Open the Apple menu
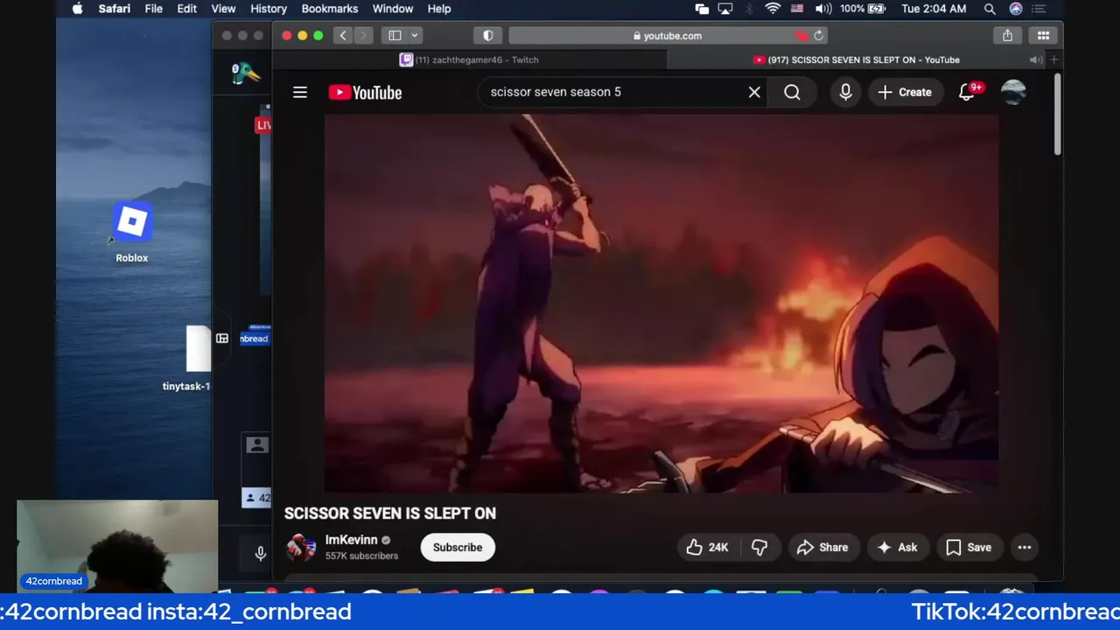Image resolution: width=1120 pixels, height=630 pixels. tap(77, 9)
